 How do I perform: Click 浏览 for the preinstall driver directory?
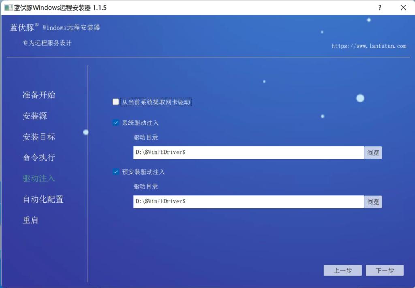pos(373,202)
